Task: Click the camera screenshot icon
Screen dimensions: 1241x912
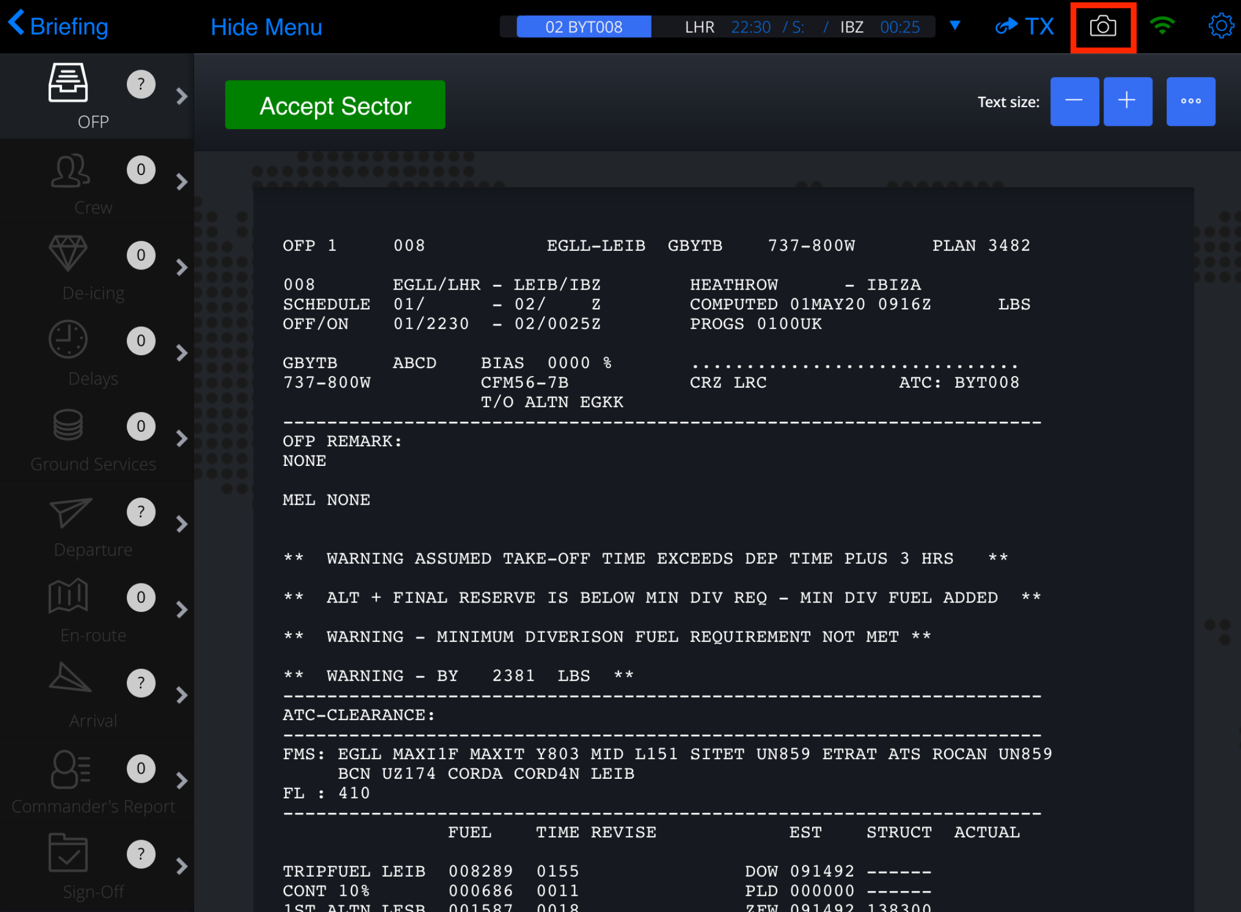Action: pos(1103,25)
